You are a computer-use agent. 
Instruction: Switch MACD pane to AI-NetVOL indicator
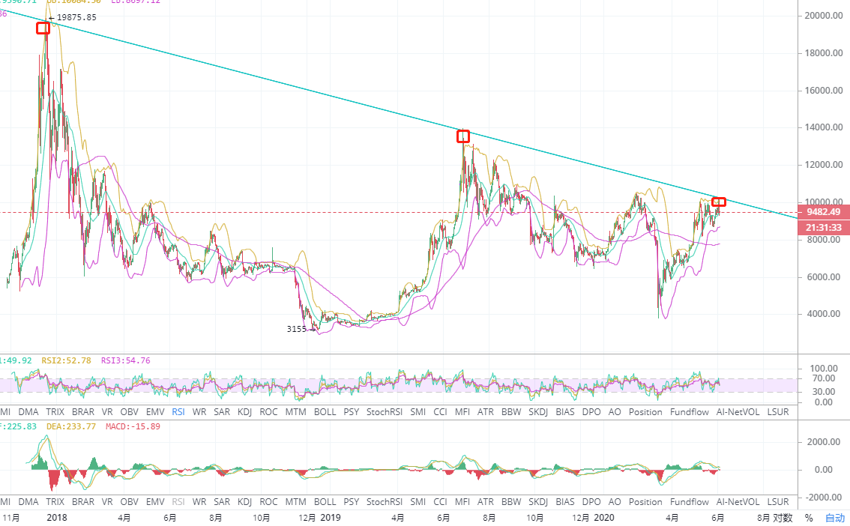pyautogui.click(x=738, y=501)
